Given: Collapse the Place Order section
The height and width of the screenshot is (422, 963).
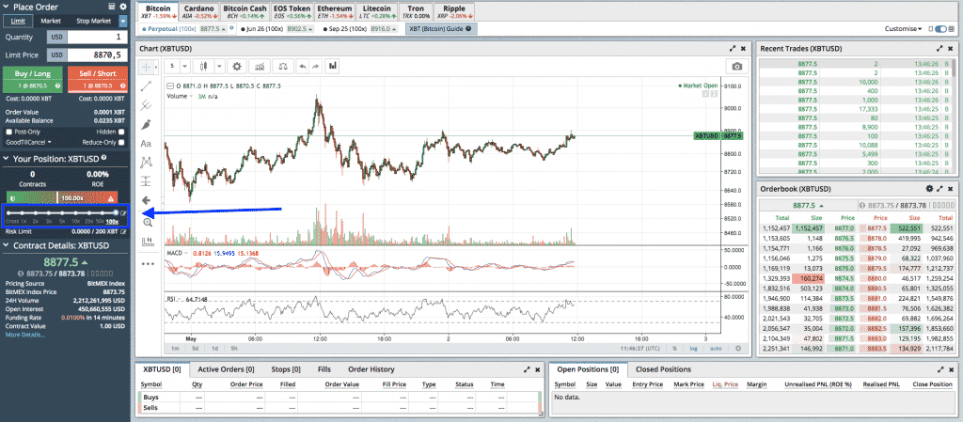Looking at the screenshot, I should 7,7.
